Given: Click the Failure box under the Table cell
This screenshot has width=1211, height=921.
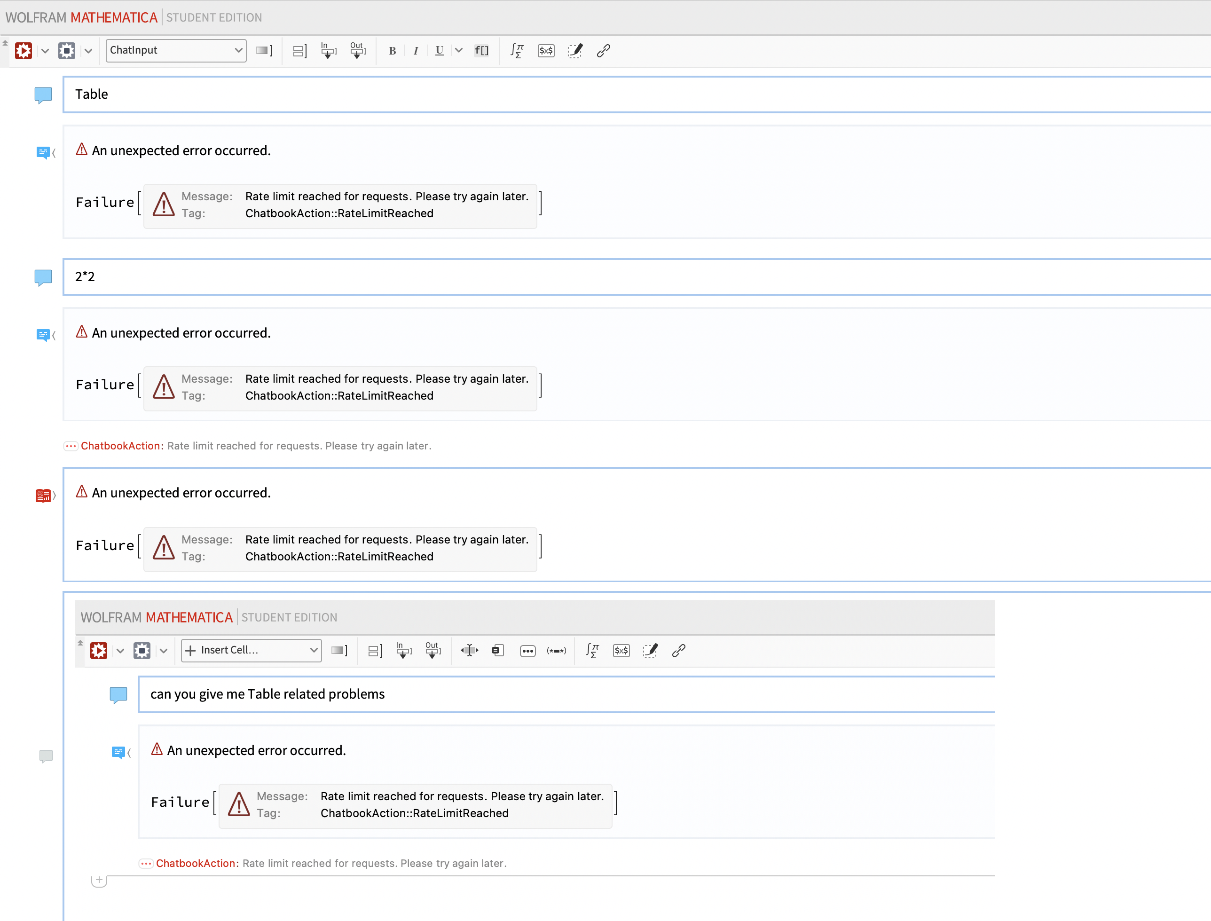Looking at the screenshot, I should click(x=340, y=205).
